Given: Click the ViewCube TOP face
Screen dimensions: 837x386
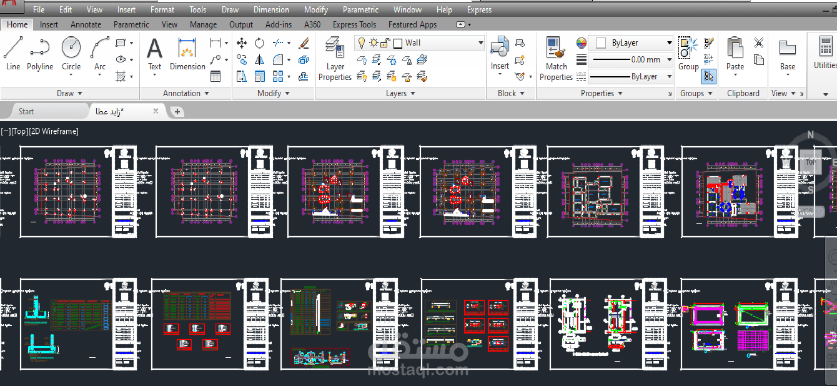Looking at the screenshot, I should point(810,162).
